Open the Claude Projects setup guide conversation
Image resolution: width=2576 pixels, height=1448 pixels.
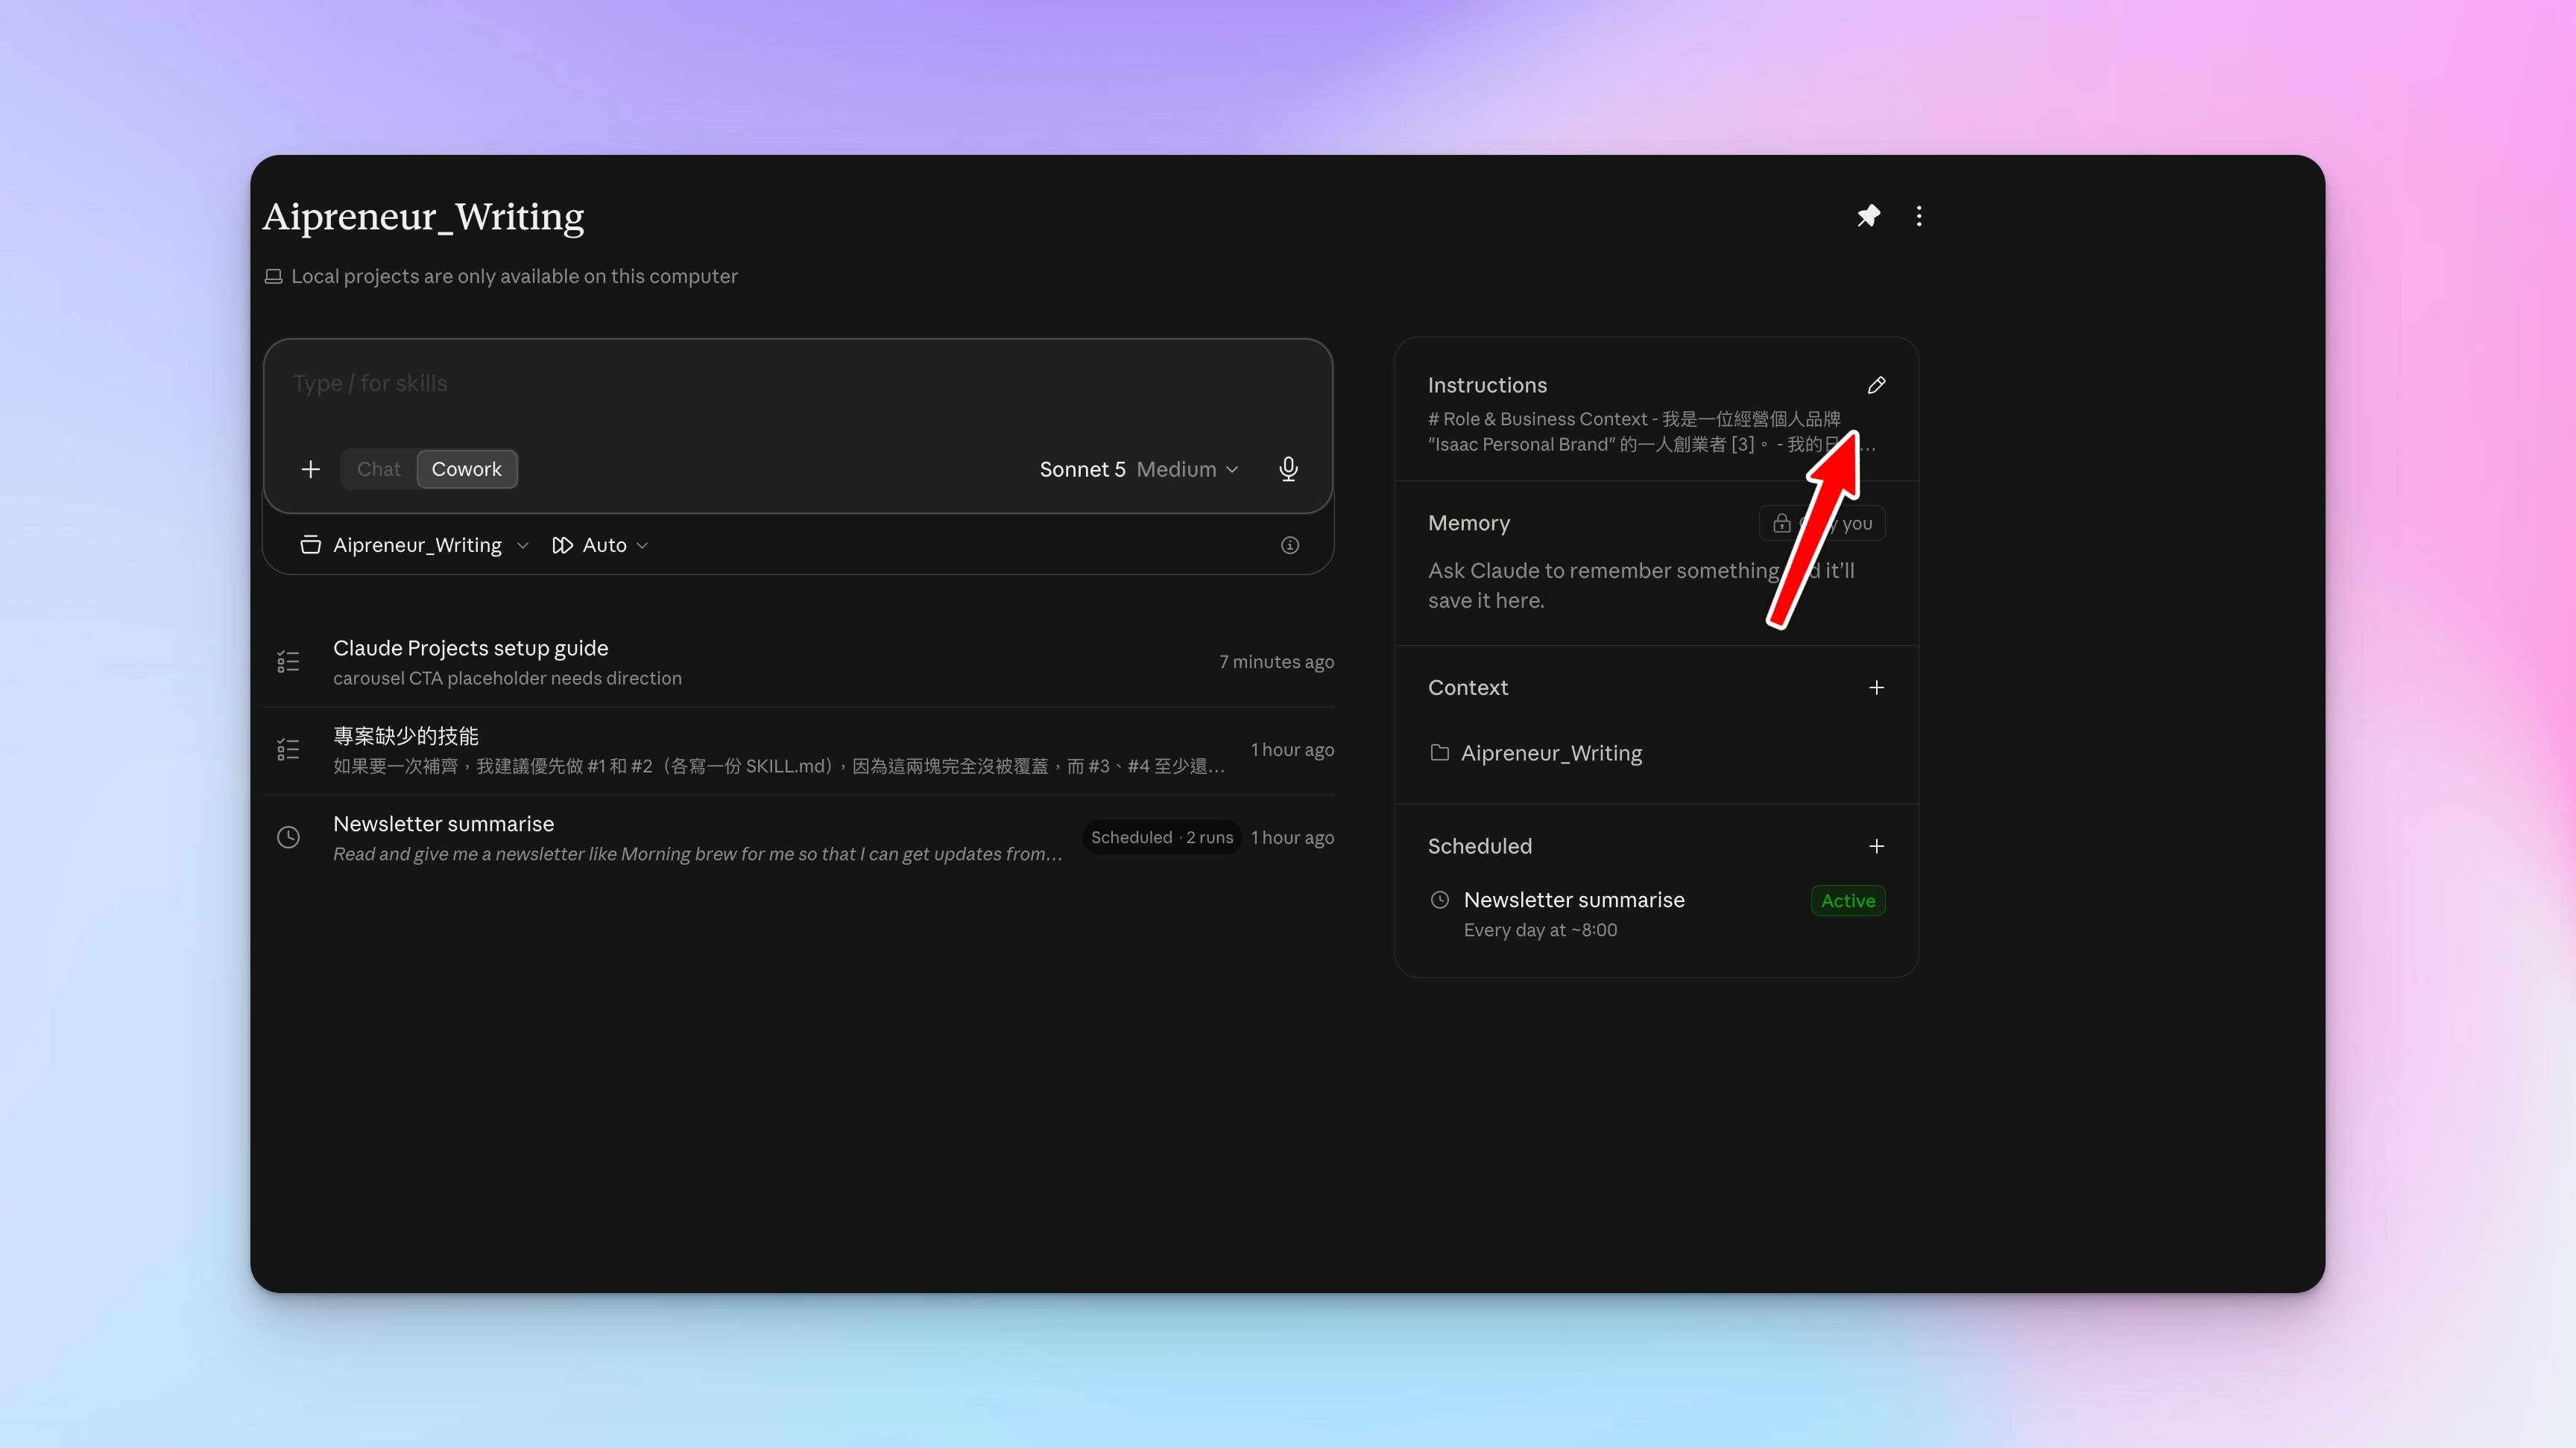tap(798, 662)
